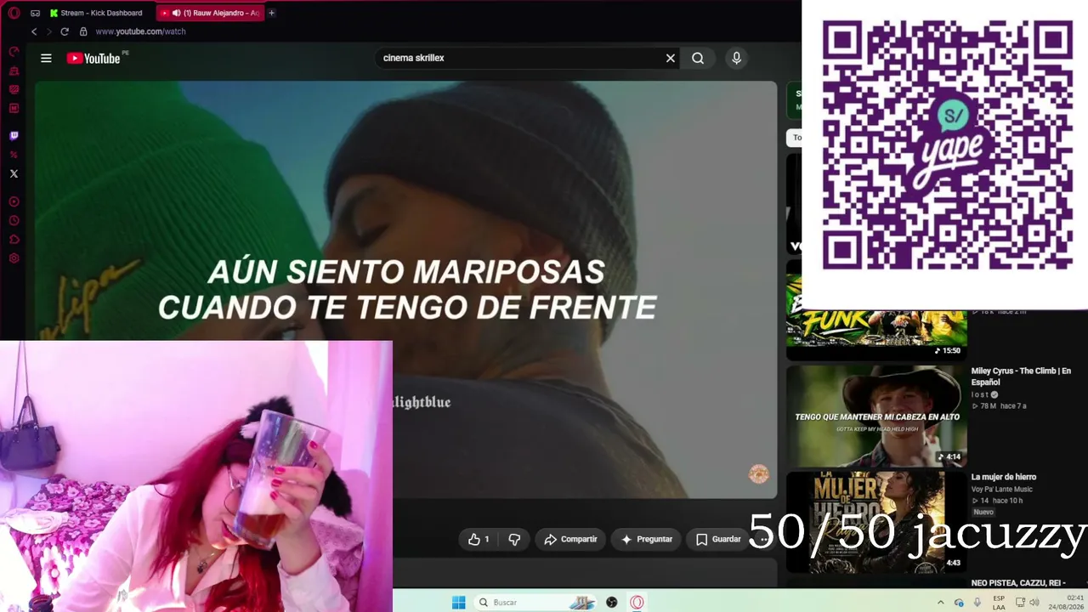
Task: Open the X (Twitter) sidebar panel
Action: coord(14,173)
